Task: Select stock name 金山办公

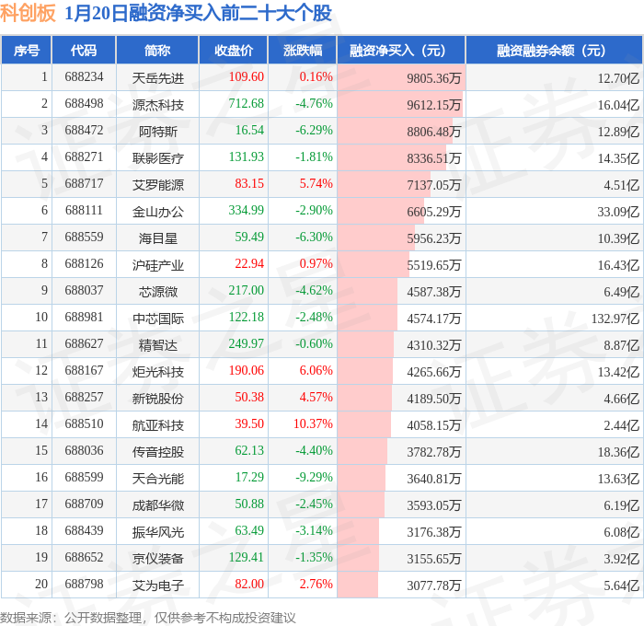Action: point(157,212)
